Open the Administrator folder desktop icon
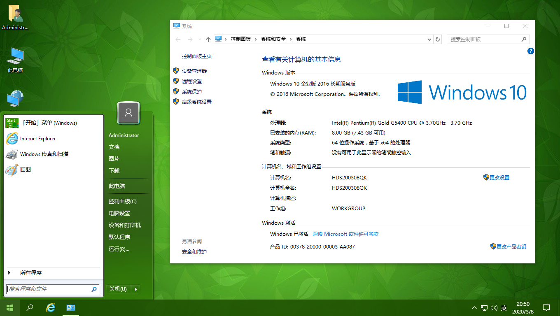The width and height of the screenshot is (560, 316). click(15, 18)
